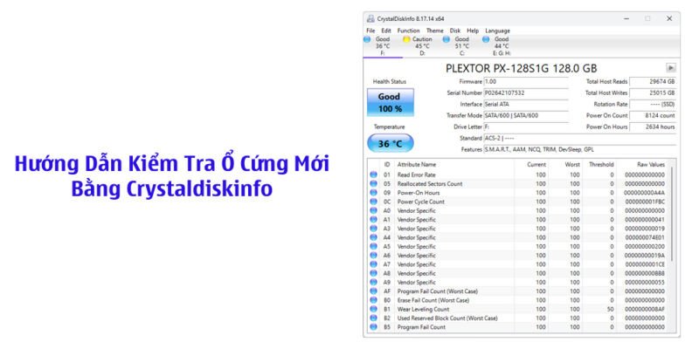Click the status icon for attribute A5
Screen dimensions: 699x349
point(374,246)
